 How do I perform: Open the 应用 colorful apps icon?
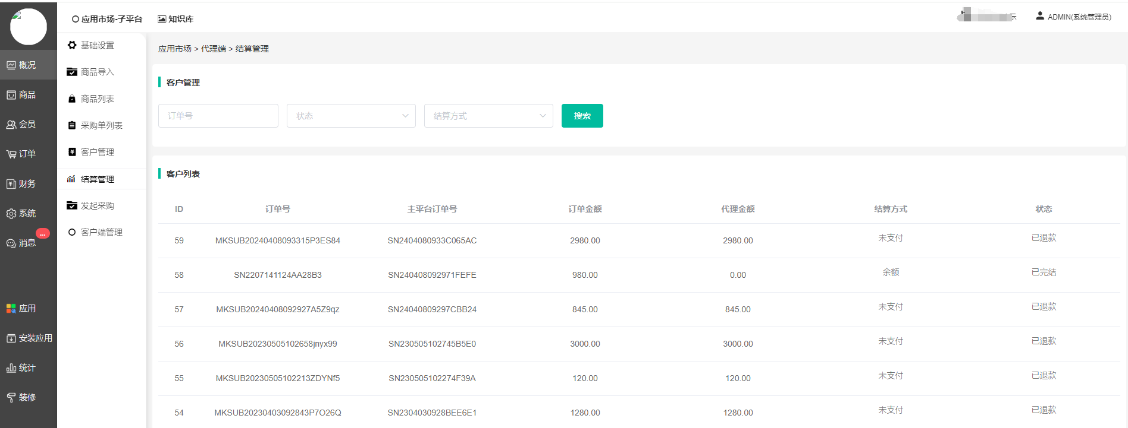coord(11,309)
